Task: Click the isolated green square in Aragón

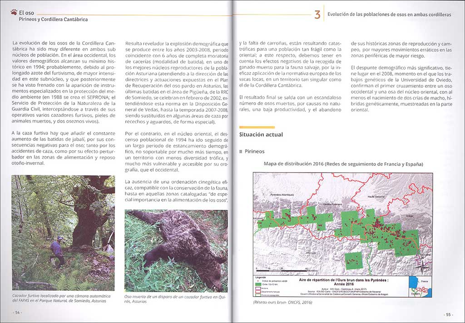Action: click(x=354, y=261)
